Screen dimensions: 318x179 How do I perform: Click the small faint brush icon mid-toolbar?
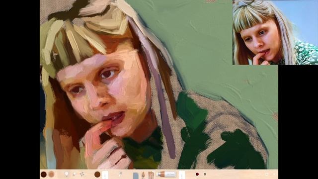click(120, 174)
